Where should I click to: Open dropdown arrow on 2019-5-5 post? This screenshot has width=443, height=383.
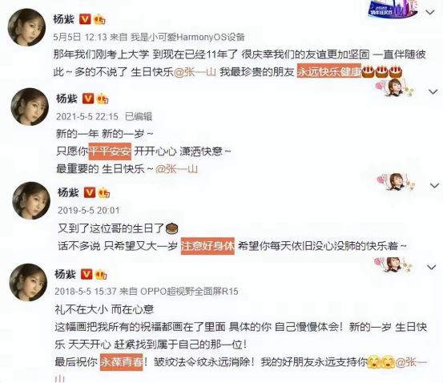tap(434, 186)
